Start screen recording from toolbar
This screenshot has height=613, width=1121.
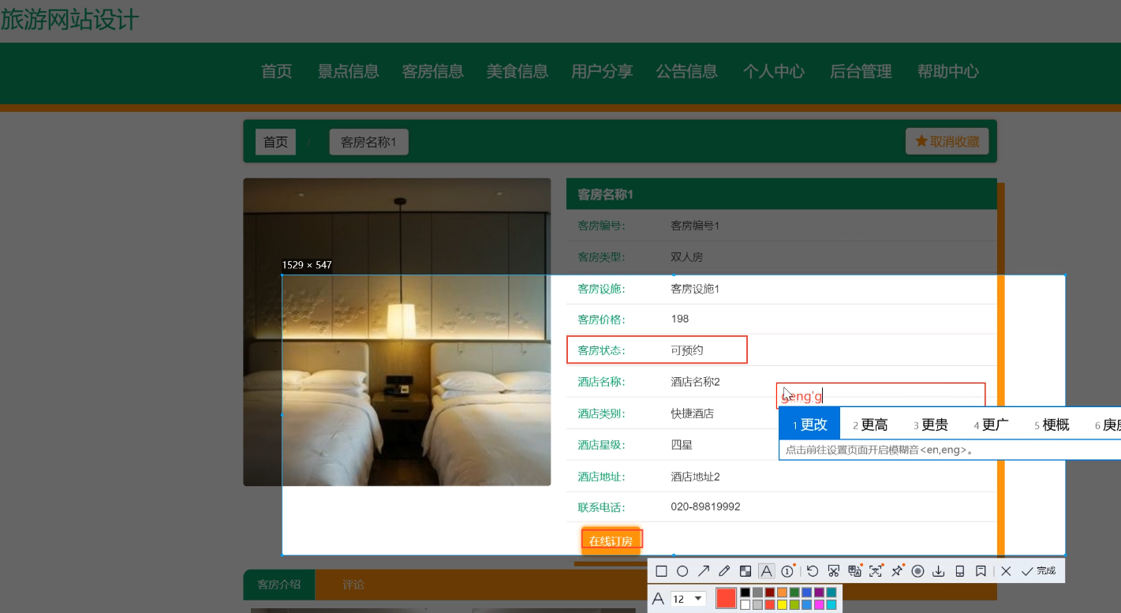917,571
